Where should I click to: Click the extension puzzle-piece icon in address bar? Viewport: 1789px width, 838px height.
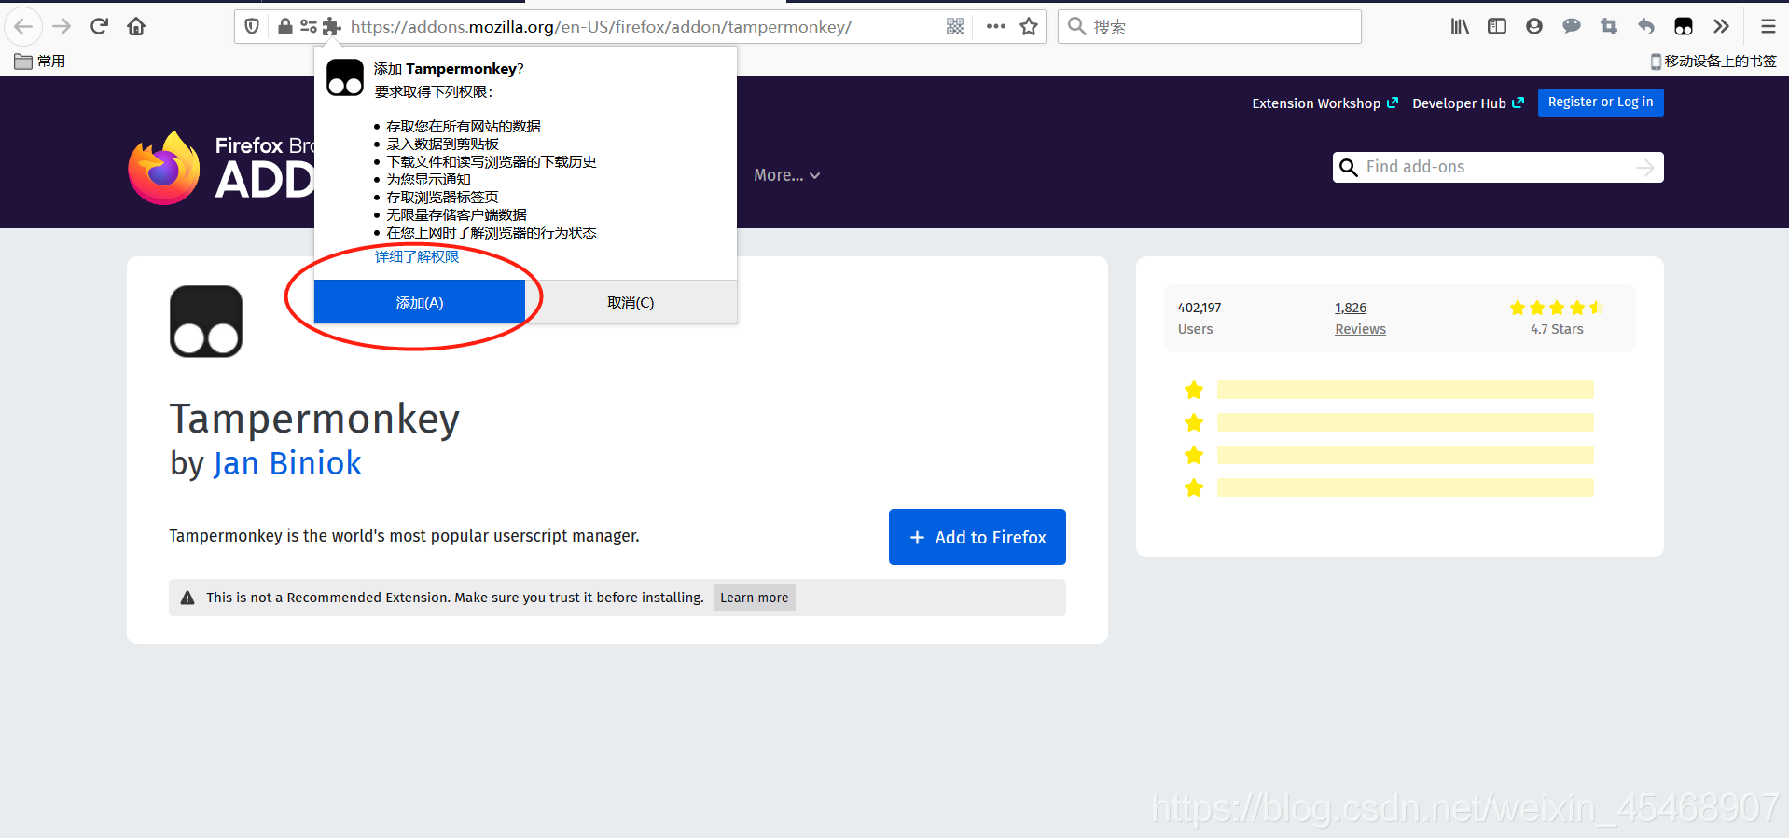(x=331, y=27)
